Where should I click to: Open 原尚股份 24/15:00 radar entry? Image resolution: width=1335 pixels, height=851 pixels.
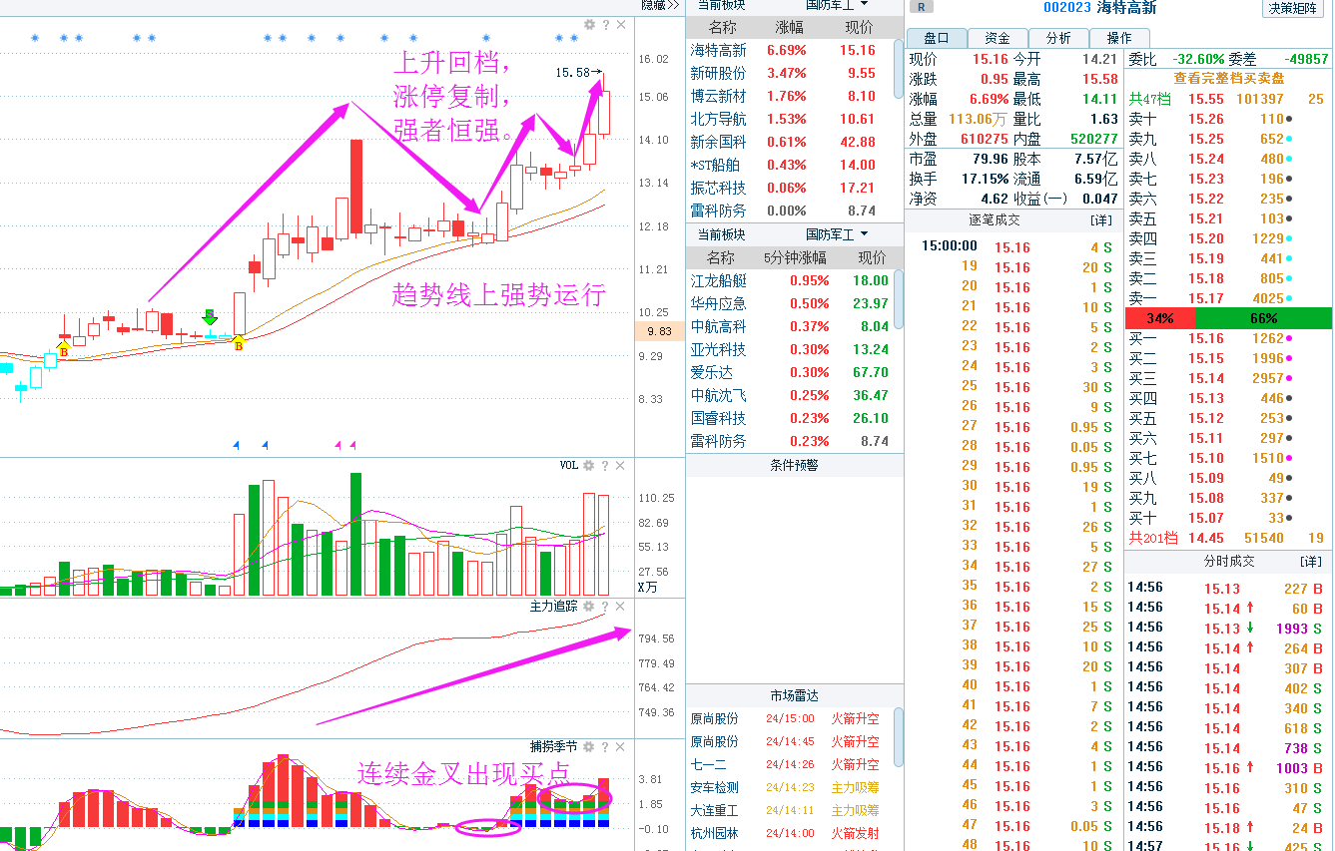coord(789,718)
